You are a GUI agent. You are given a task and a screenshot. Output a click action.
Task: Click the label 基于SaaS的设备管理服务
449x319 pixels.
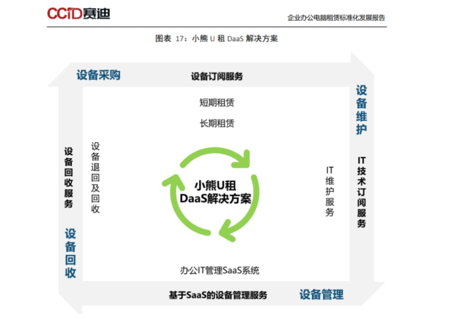(x=218, y=295)
